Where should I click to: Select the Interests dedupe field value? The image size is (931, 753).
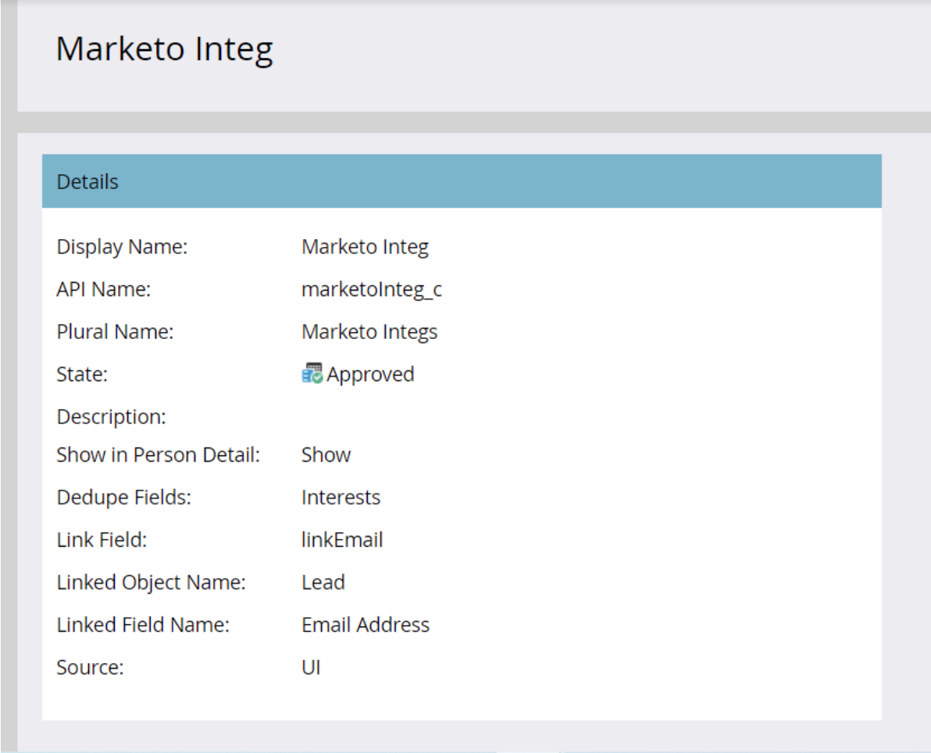coord(341,498)
